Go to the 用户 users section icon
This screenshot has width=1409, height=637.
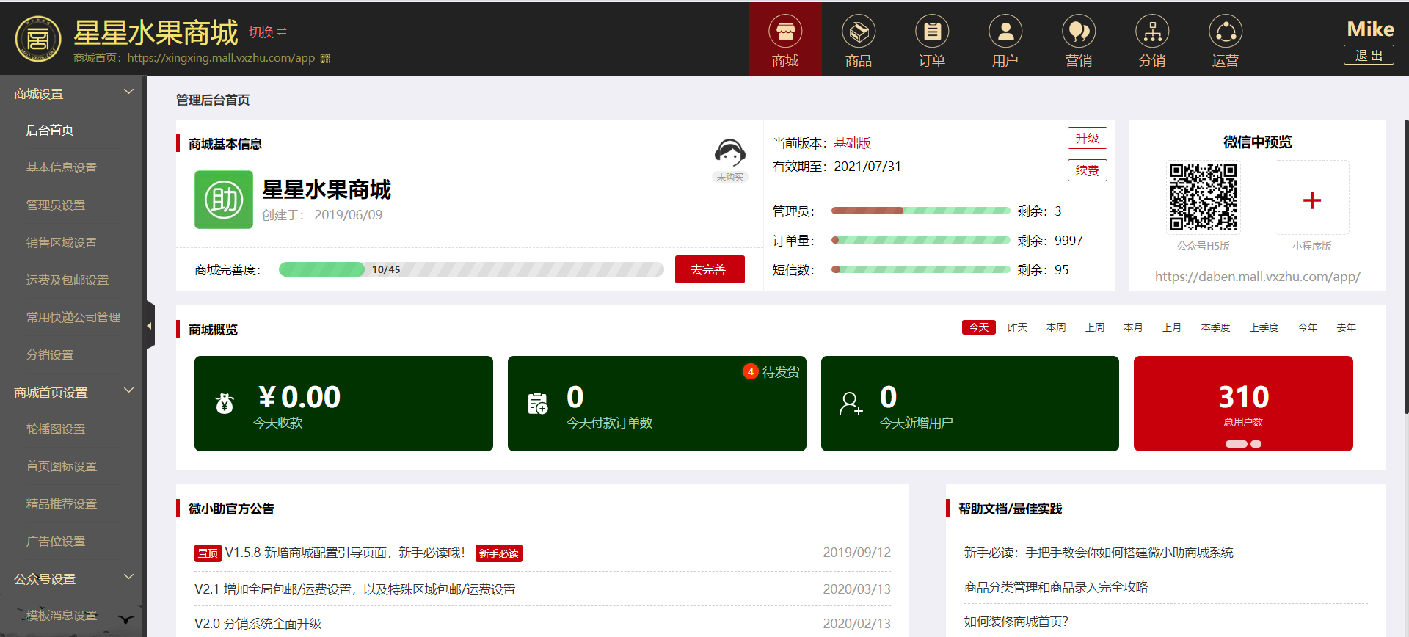[1005, 33]
